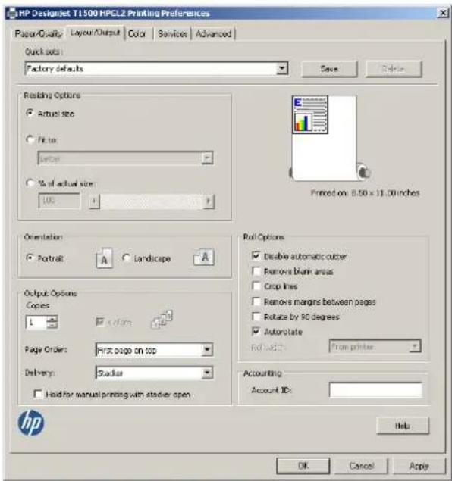
Task: Confirm with the OK button
Action: pyautogui.click(x=303, y=466)
